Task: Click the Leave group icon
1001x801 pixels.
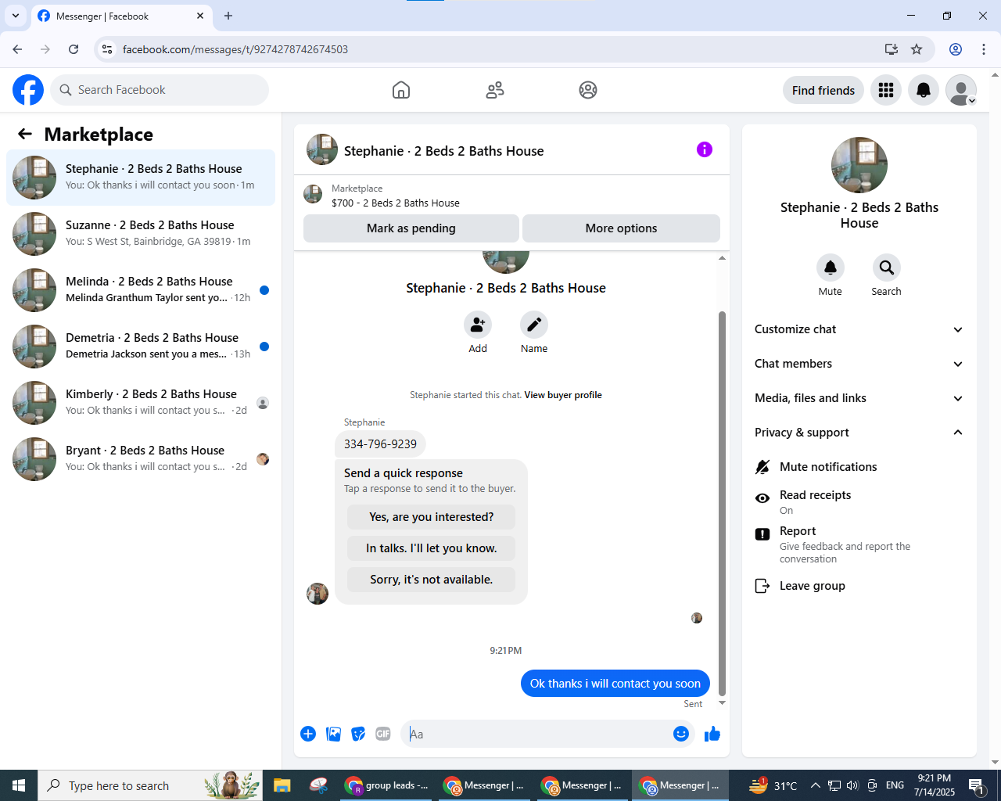Action: click(x=762, y=586)
